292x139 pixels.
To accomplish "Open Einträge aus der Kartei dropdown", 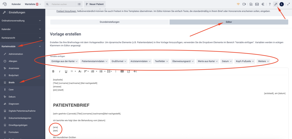I will (64, 61).
